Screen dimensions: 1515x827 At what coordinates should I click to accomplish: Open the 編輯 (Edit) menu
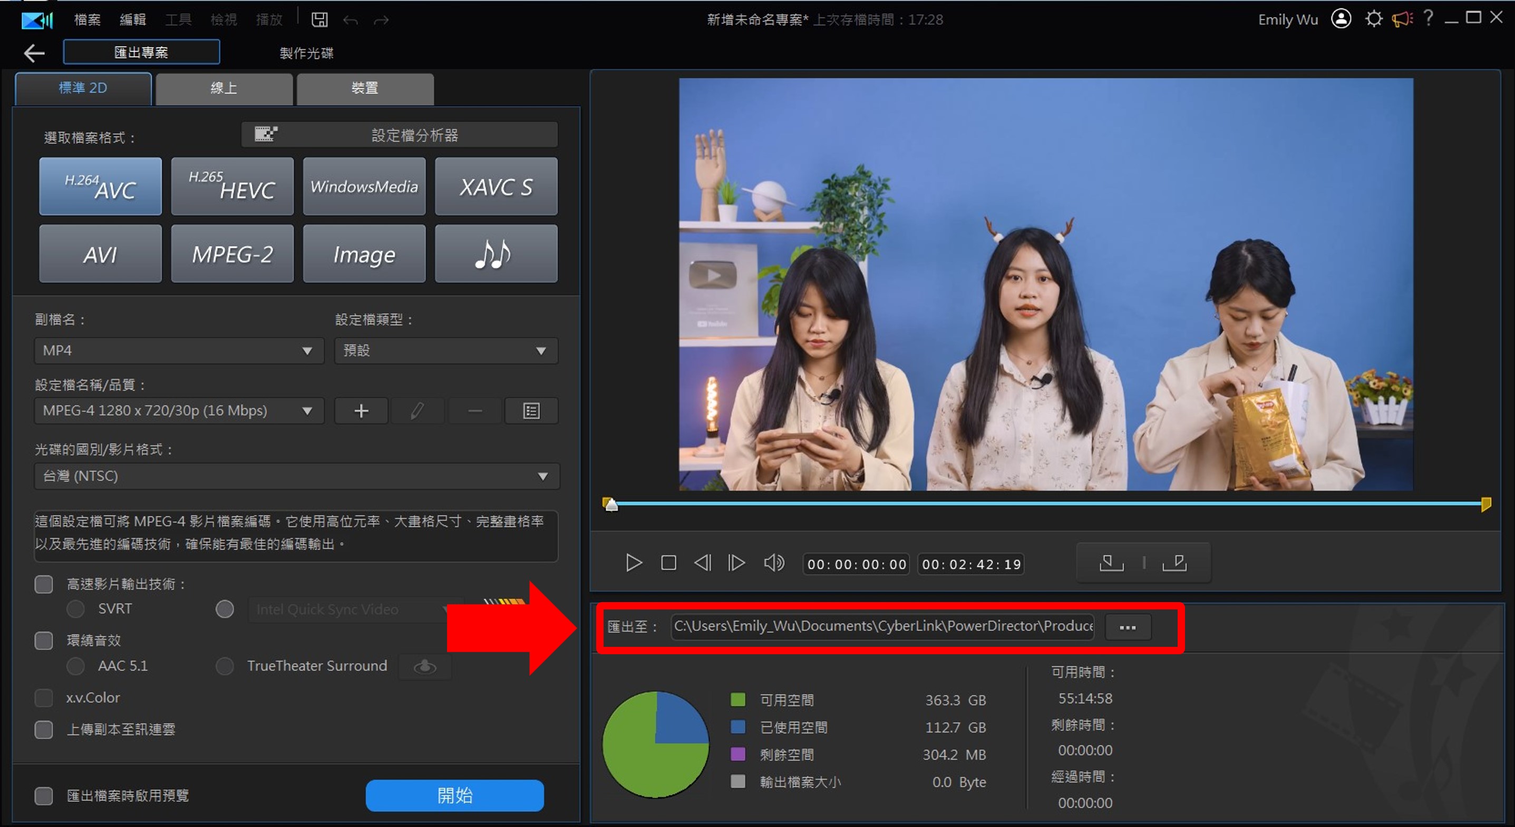click(x=133, y=20)
